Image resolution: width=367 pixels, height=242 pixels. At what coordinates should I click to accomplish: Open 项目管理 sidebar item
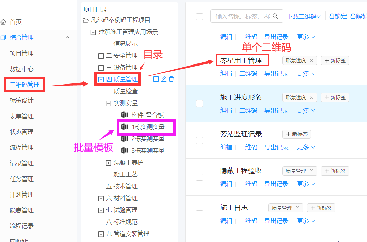click(21, 53)
